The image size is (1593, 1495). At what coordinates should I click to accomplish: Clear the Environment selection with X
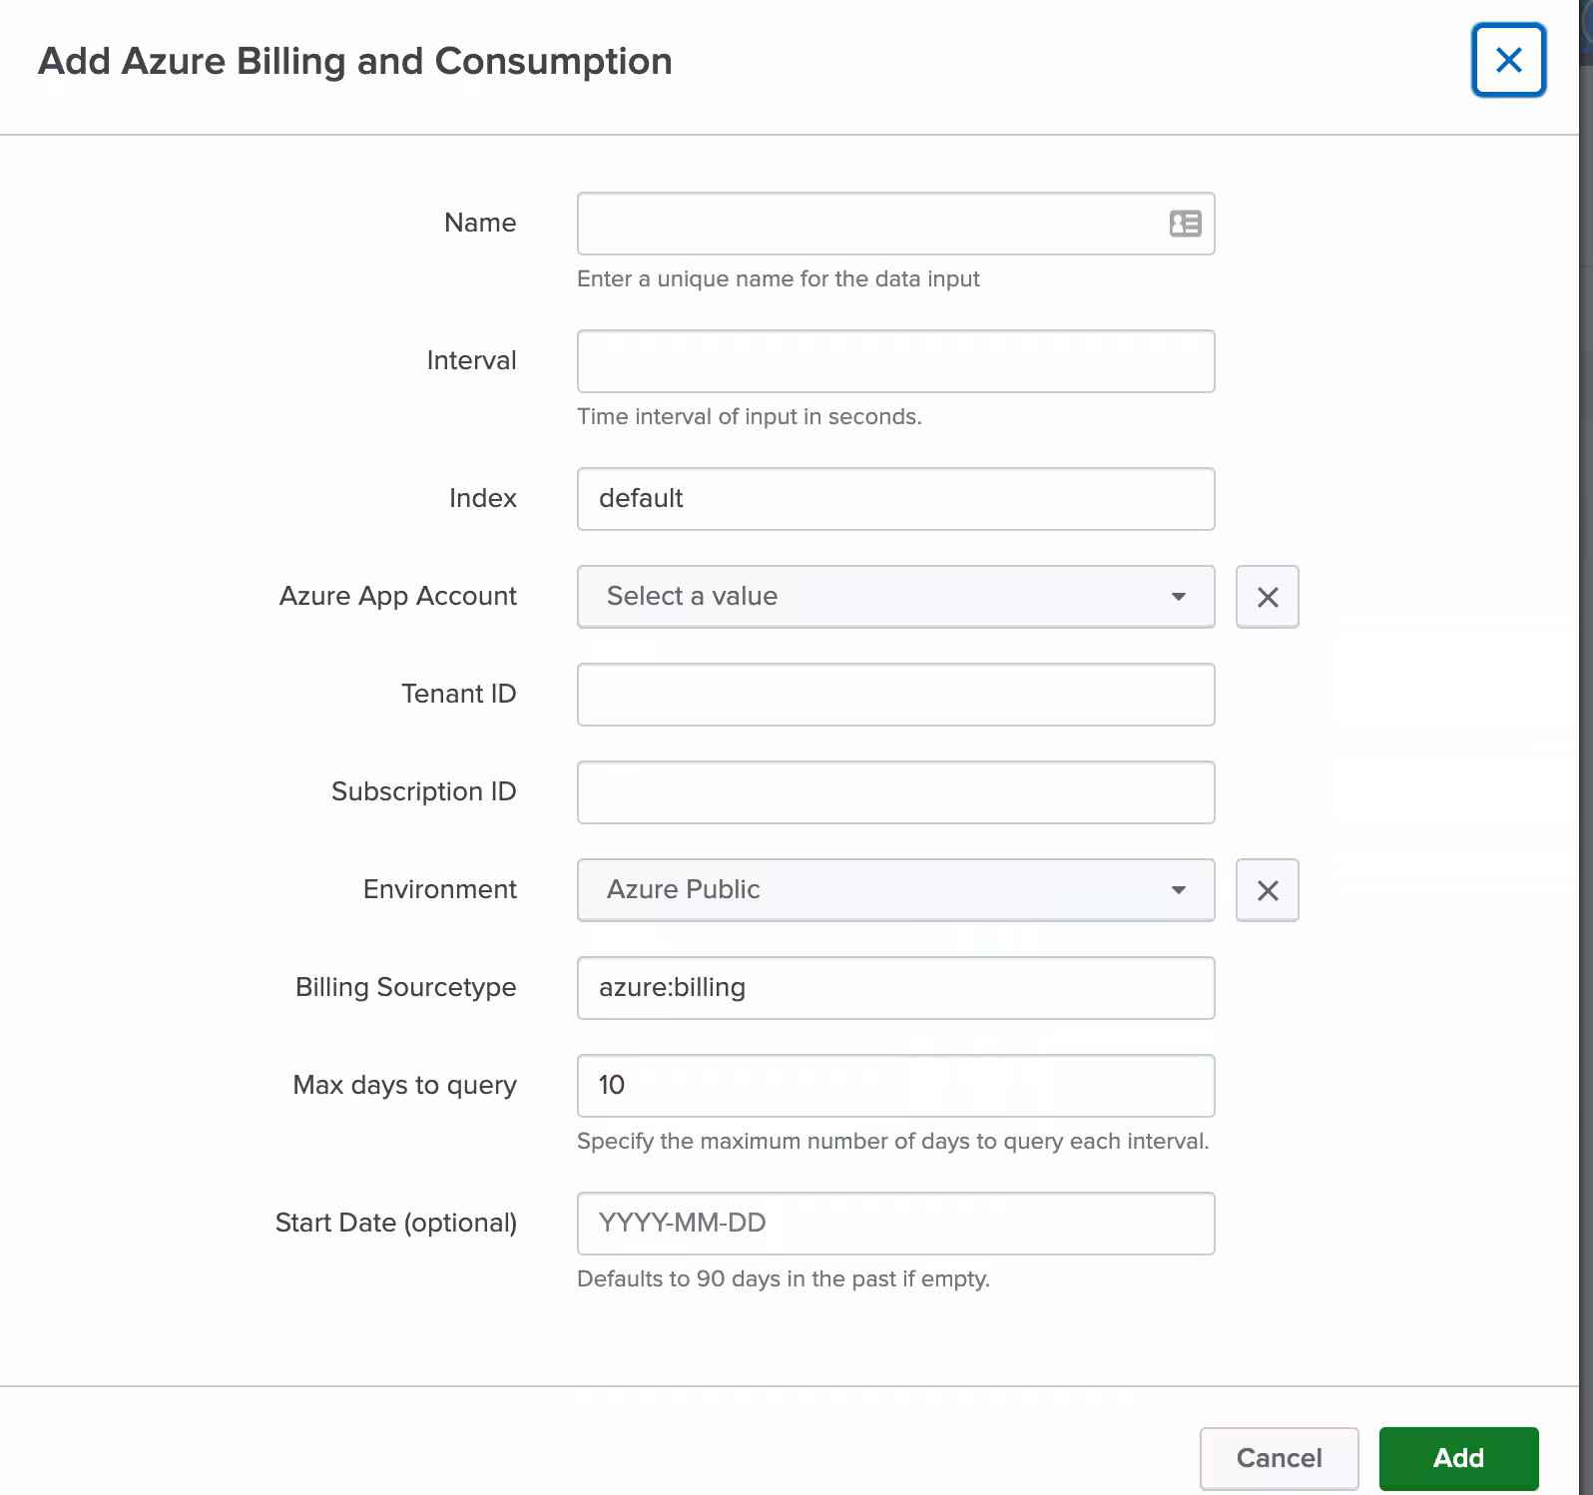tap(1267, 890)
